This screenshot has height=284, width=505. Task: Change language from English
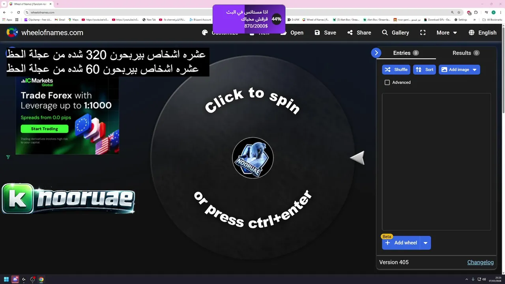pyautogui.click(x=482, y=33)
